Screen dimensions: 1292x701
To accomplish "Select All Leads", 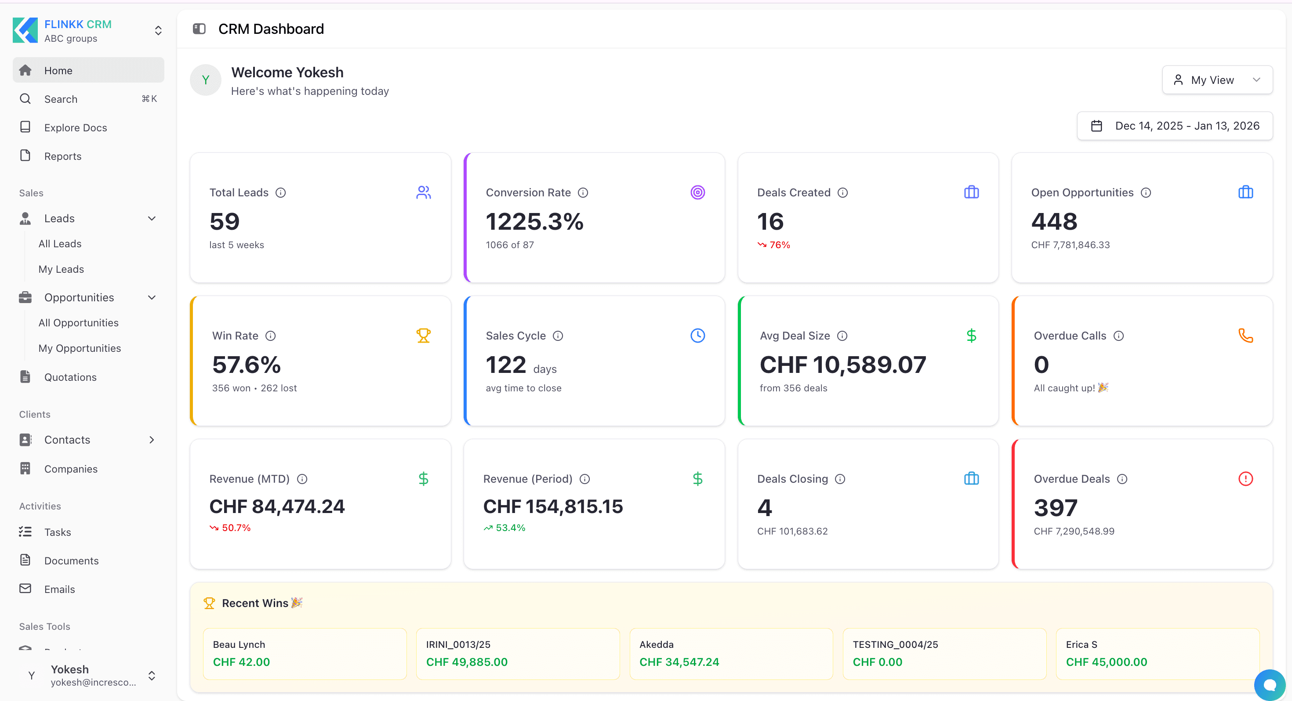I will click(60, 244).
